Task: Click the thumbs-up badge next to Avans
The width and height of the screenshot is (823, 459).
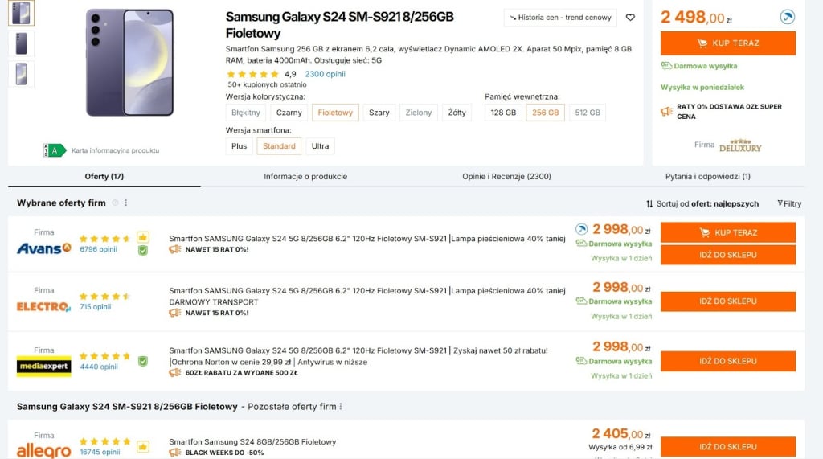Action: tap(143, 237)
